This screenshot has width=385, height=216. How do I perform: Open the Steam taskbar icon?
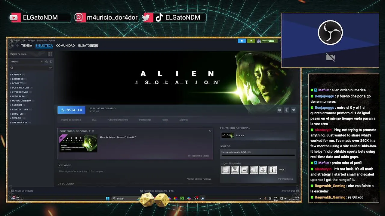[x=202, y=198]
